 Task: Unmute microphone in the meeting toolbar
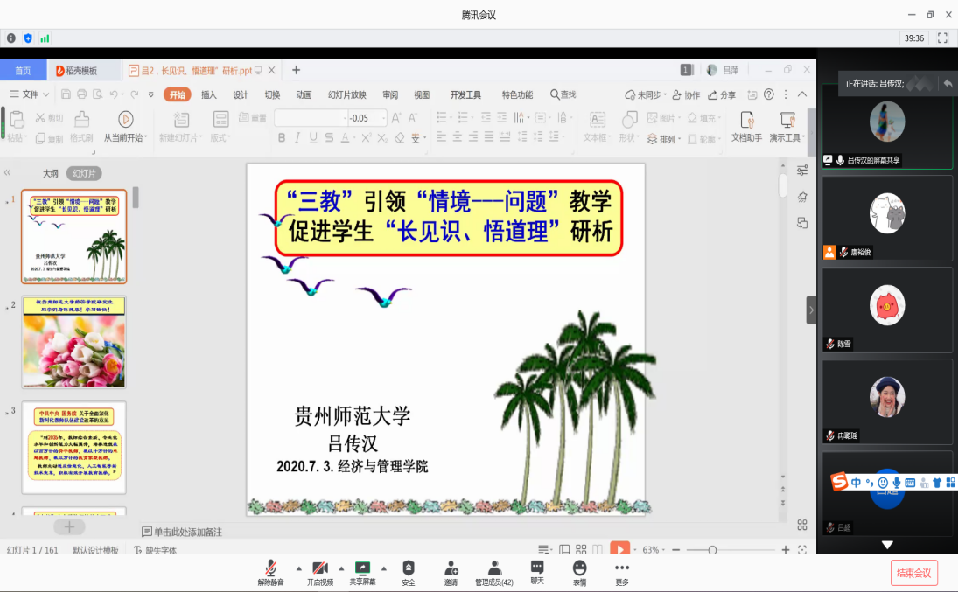click(x=271, y=570)
